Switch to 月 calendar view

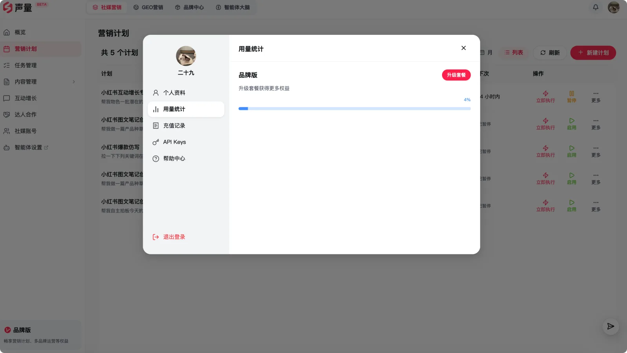click(486, 52)
